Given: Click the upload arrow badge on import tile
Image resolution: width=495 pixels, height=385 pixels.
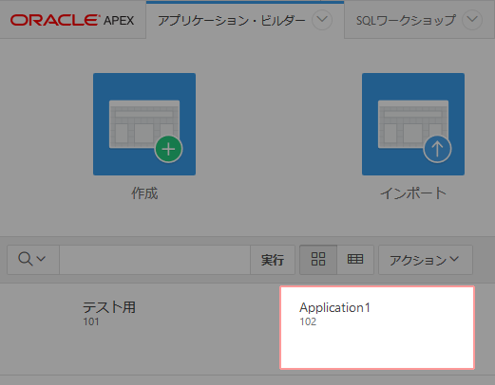Looking at the screenshot, I should pyautogui.click(x=437, y=149).
